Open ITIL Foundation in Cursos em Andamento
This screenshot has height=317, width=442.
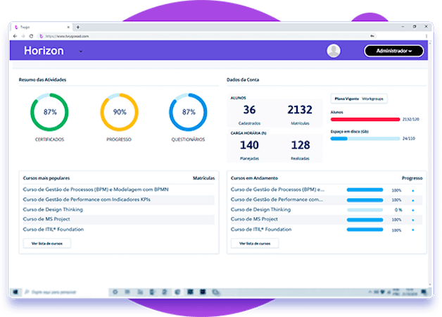pos(261,229)
